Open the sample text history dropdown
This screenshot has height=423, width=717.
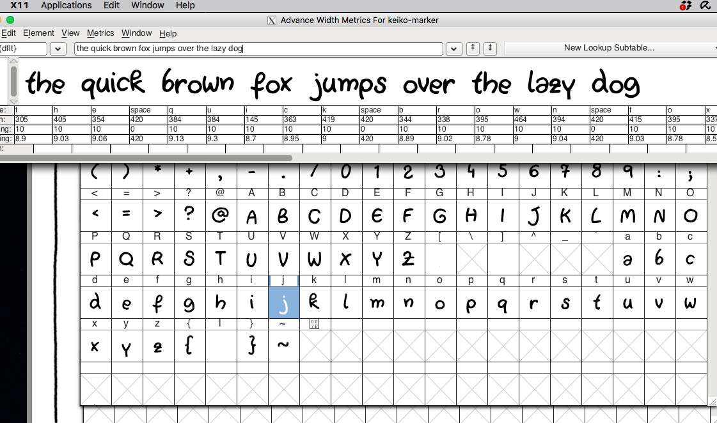453,49
